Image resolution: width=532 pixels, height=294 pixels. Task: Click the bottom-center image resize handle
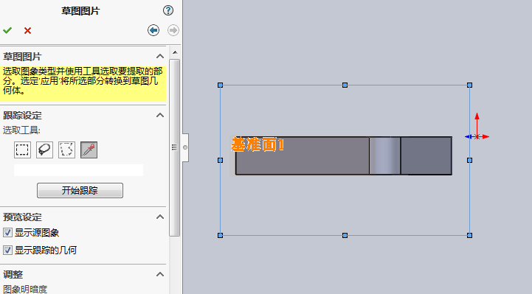(x=345, y=235)
